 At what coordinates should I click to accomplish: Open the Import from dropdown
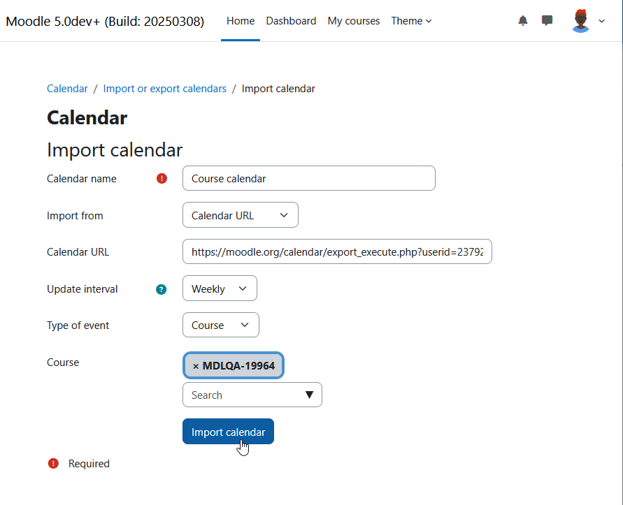[x=241, y=215]
